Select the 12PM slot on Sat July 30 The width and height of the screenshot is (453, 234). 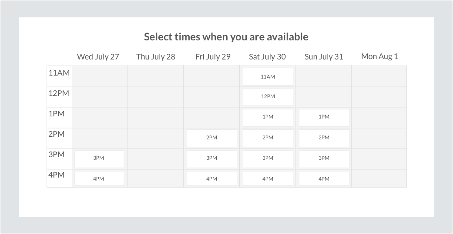[268, 97]
